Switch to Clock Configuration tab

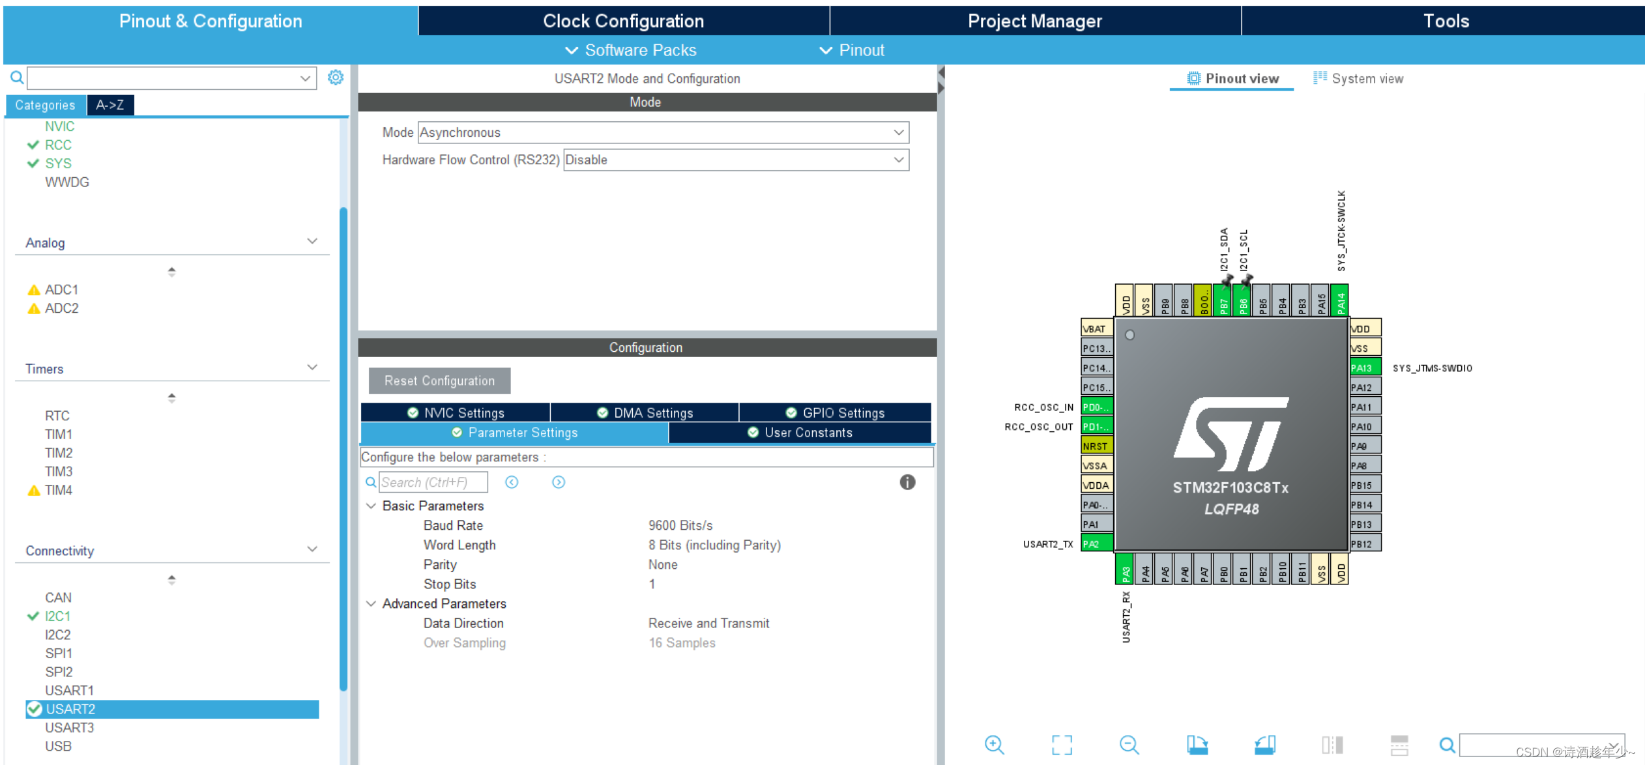pos(623,21)
